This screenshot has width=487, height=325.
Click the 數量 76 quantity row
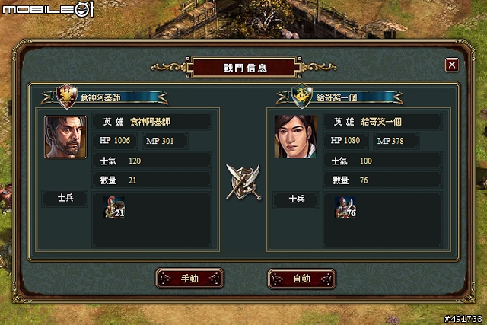pos(383,180)
